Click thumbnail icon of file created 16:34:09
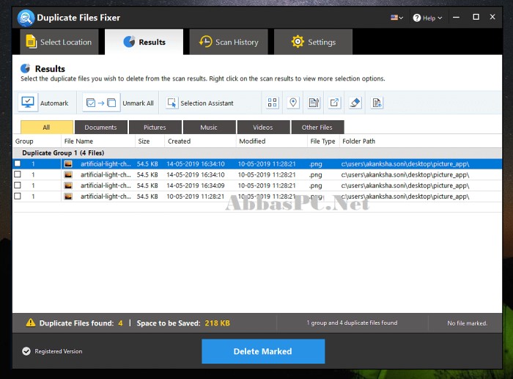This screenshot has height=379, width=513. (68, 185)
